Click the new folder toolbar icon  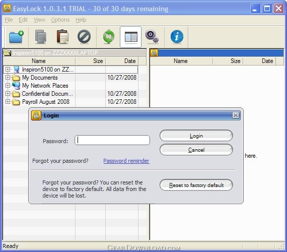tap(16, 37)
